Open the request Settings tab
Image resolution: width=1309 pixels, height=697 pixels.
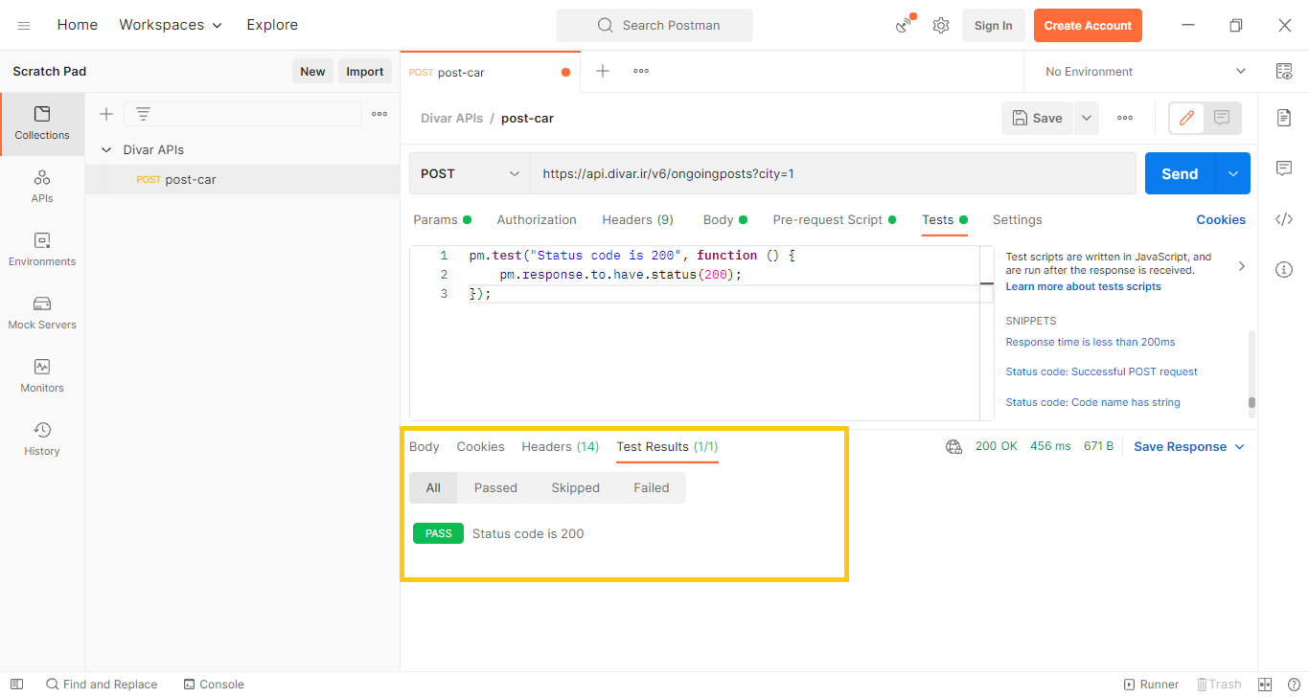[1017, 219]
